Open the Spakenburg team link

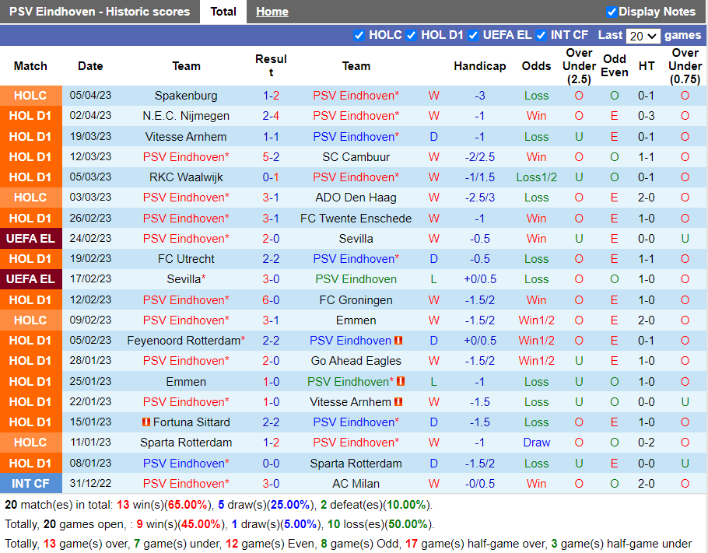point(186,96)
